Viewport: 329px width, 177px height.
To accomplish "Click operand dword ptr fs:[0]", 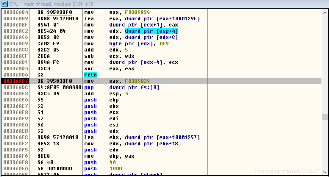I will (x=134, y=88).
